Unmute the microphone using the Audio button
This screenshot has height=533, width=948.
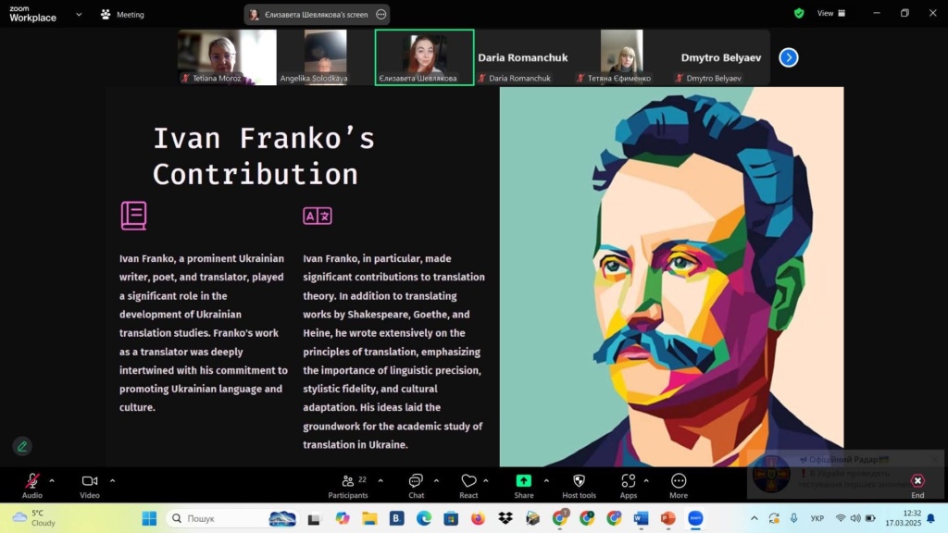point(32,486)
